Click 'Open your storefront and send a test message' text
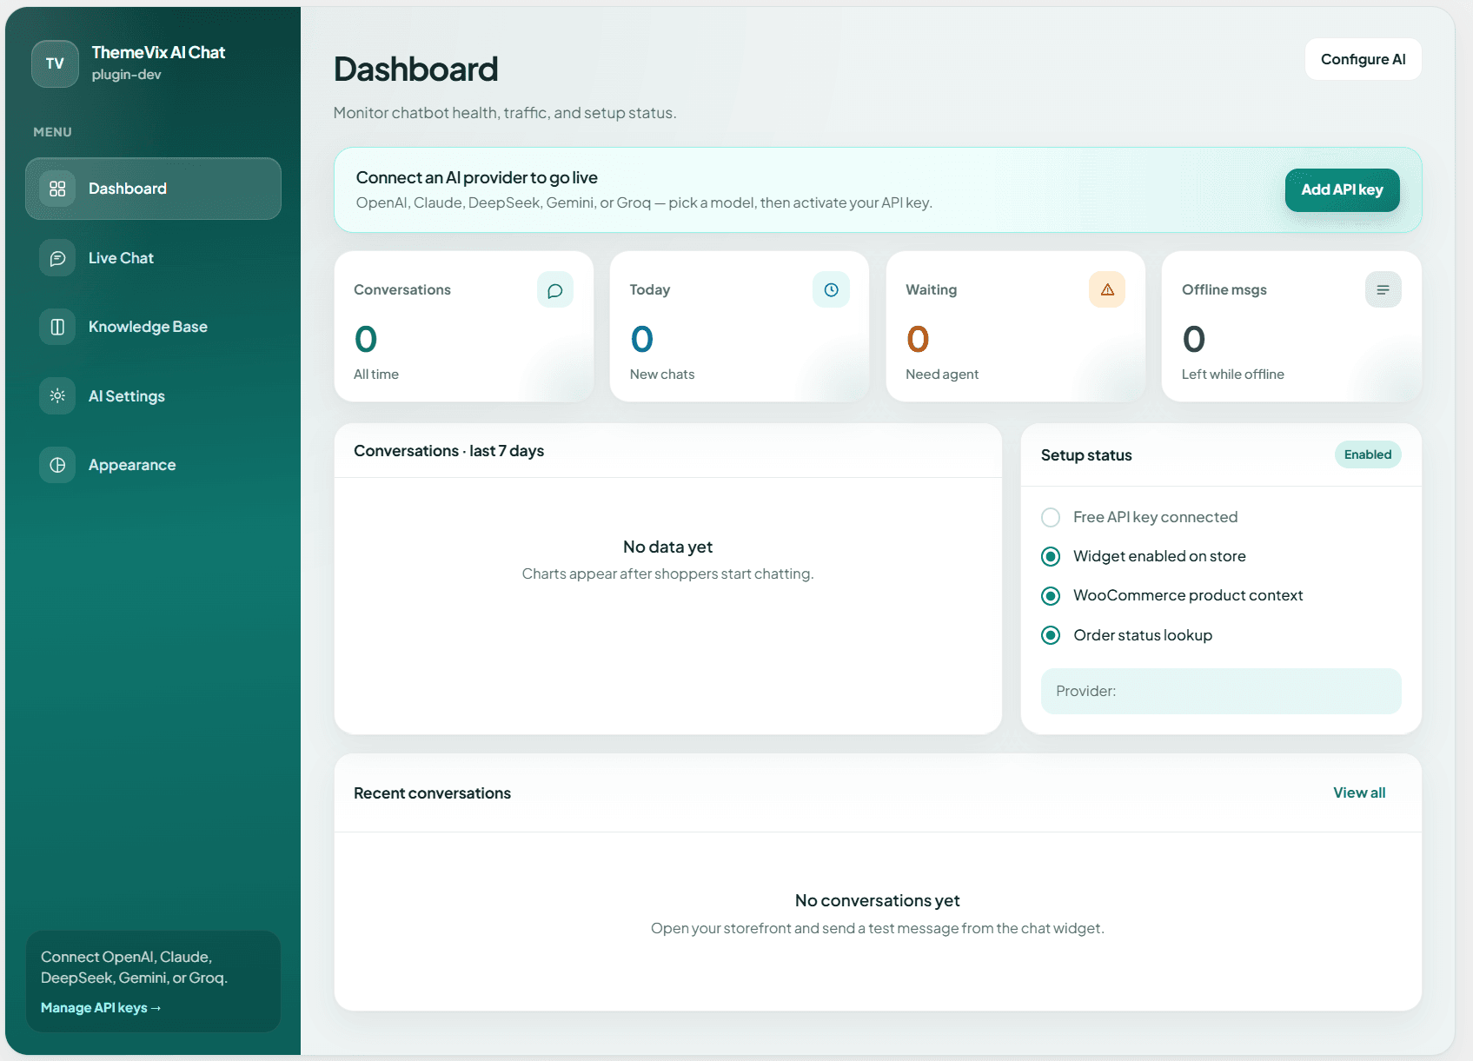This screenshot has height=1061, width=1473. click(878, 928)
